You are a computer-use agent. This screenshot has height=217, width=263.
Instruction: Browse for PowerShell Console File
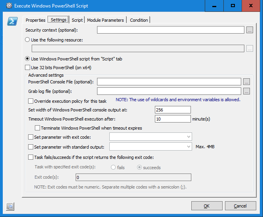(246, 82)
